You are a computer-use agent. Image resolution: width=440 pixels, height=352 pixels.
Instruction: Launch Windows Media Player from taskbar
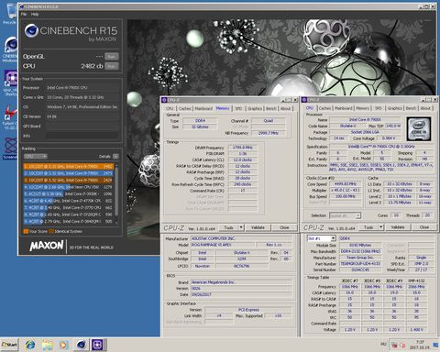point(63,345)
